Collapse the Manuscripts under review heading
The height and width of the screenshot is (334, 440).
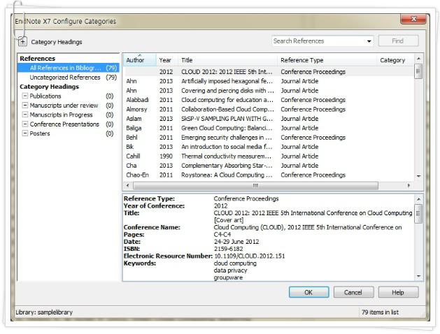25,106
